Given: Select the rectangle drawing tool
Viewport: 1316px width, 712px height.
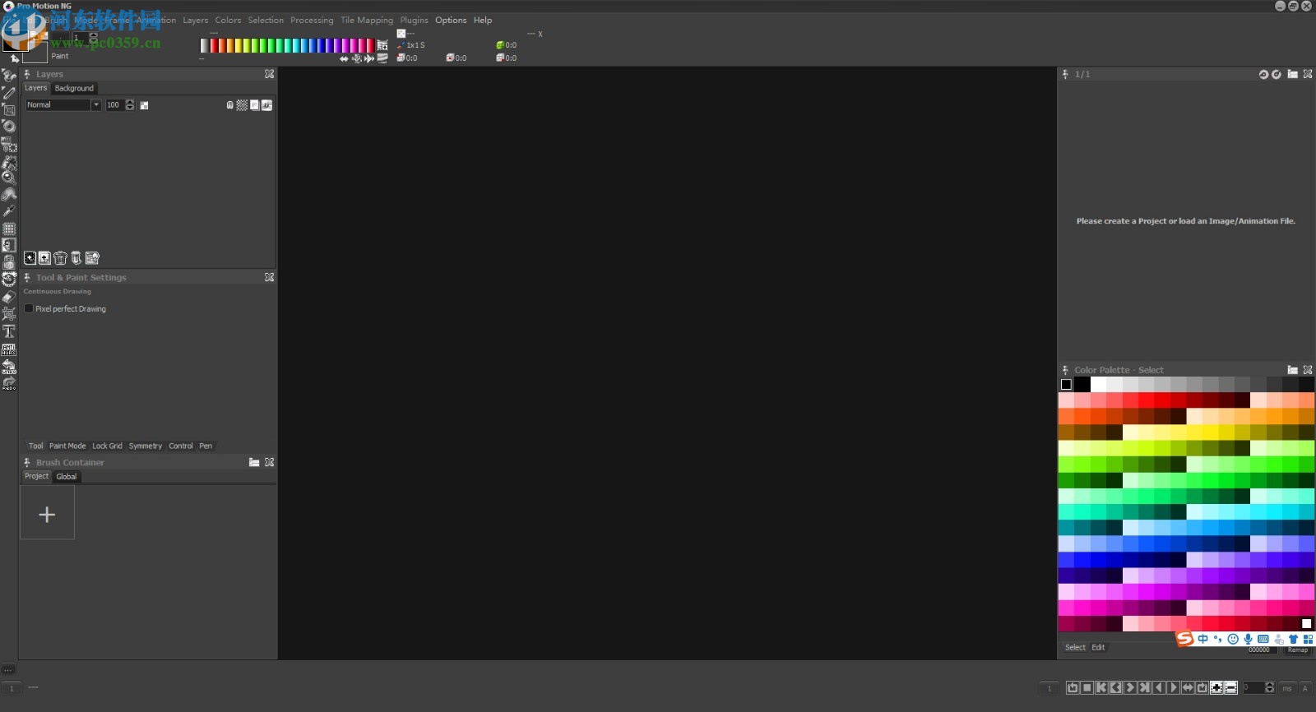Looking at the screenshot, I should (x=9, y=109).
